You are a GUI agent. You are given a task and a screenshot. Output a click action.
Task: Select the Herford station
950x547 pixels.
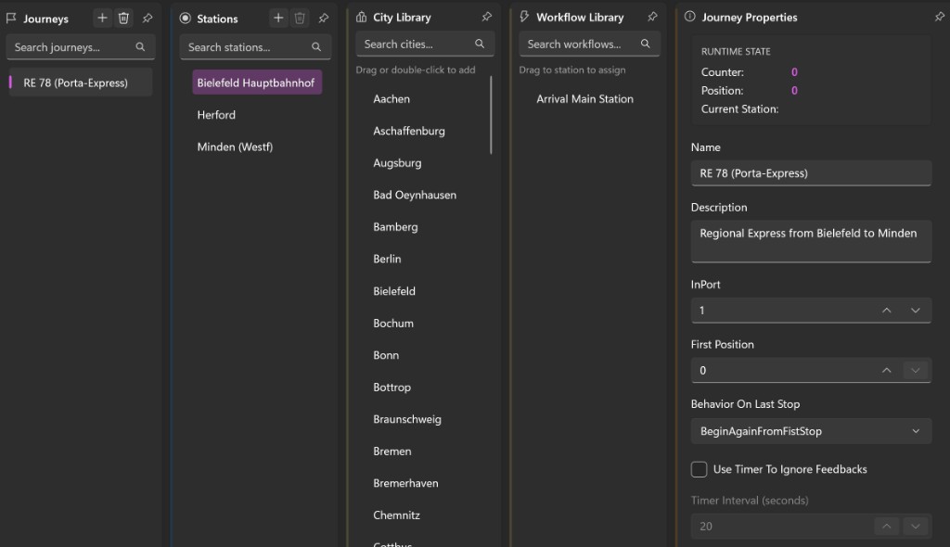coord(216,115)
